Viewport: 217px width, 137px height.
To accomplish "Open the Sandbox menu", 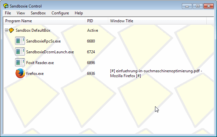I will point(38,13).
